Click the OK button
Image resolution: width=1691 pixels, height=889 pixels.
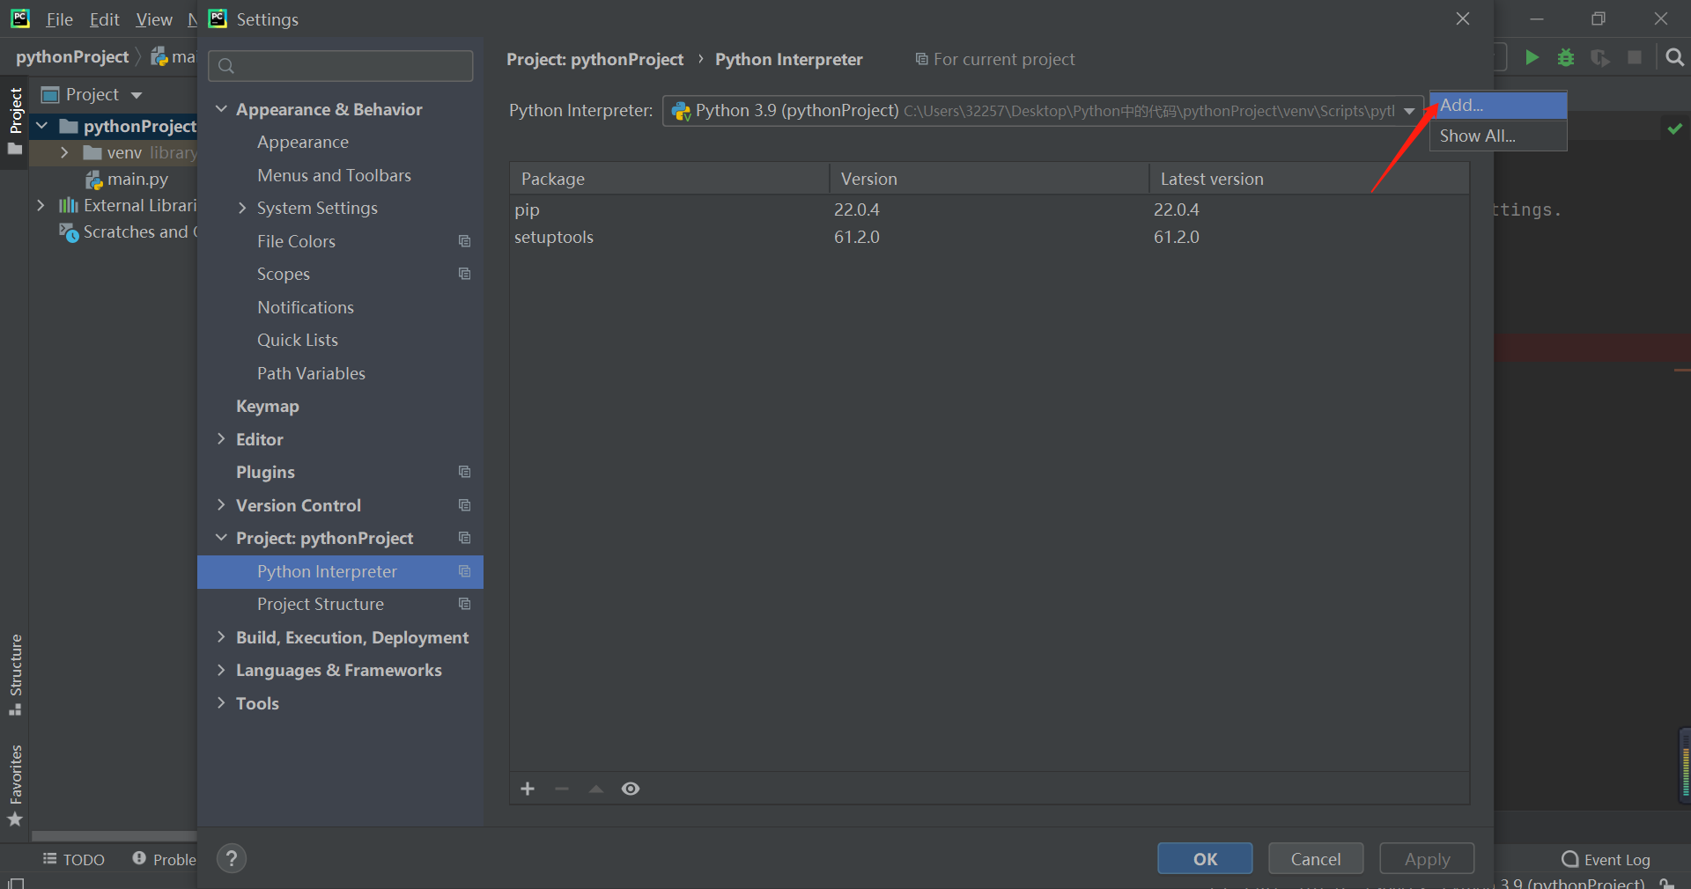click(1205, 859)
